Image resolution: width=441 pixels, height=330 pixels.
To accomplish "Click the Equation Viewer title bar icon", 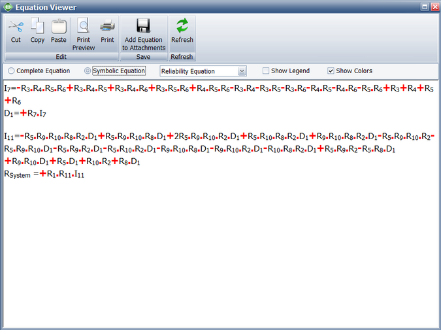I will click(x=7, y=7).
